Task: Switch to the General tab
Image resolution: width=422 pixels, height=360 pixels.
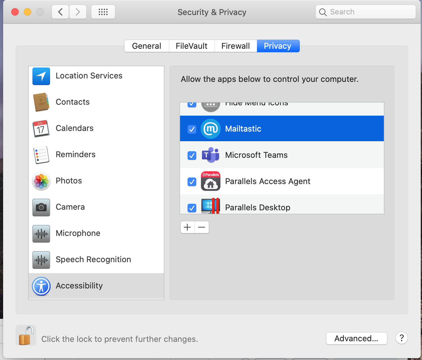Action: [x=147, y=46]
